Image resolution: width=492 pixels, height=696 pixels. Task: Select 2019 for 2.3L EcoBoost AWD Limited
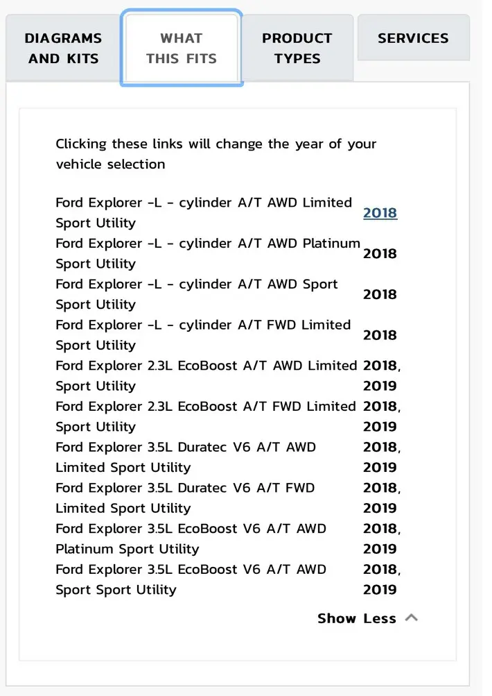coord(380,386)
